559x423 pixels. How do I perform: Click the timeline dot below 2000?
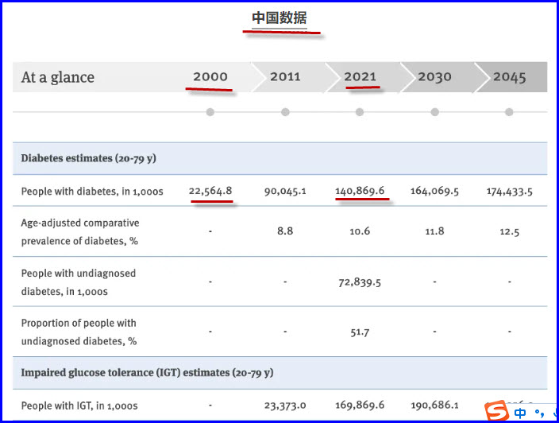coord(210,112)
